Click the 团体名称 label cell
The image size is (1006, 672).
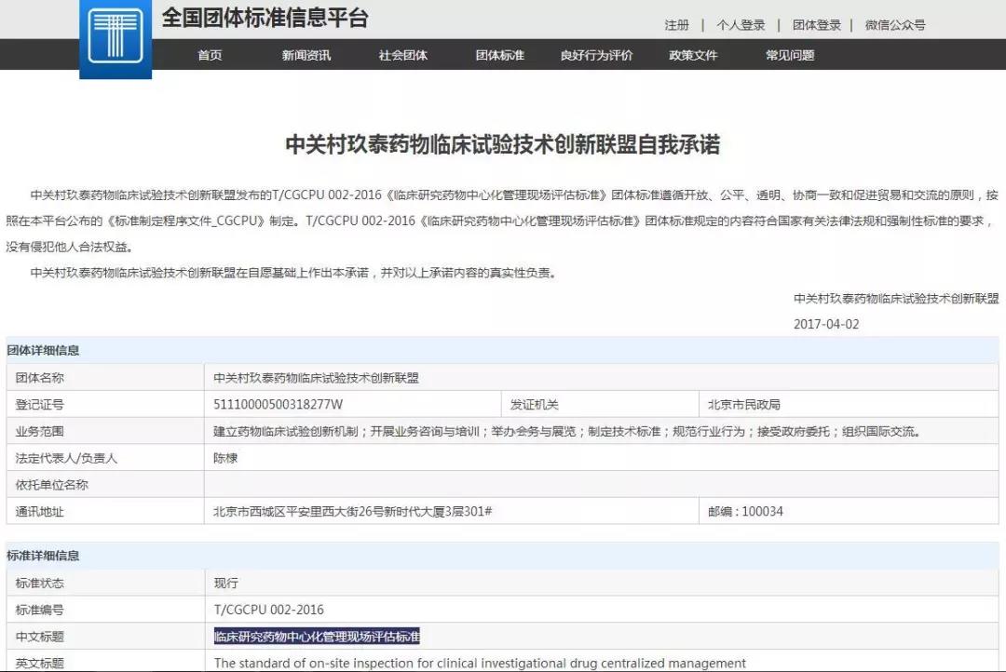coord(105,378)
